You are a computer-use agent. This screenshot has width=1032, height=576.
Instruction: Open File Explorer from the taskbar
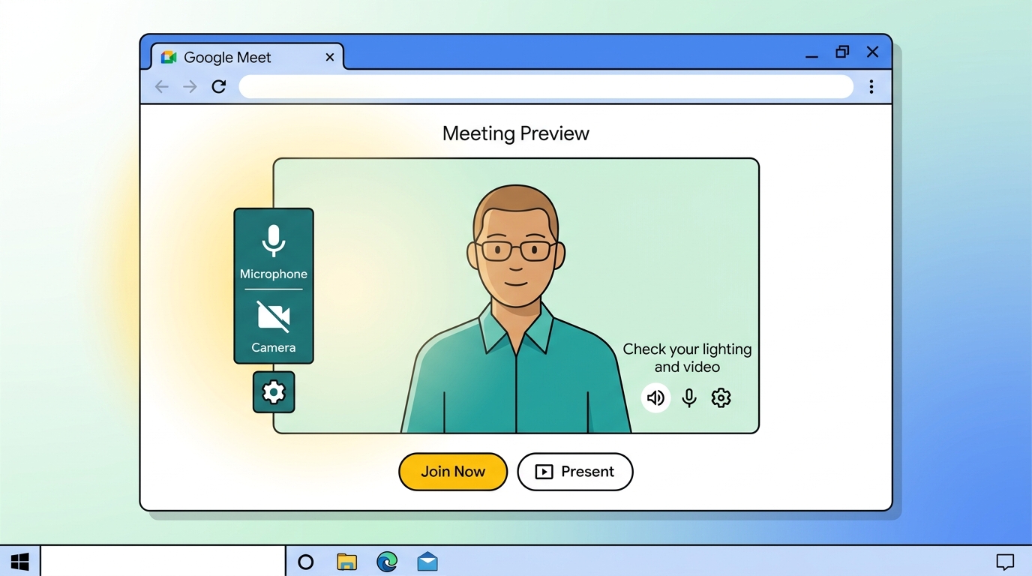click(x=346, y=562)
